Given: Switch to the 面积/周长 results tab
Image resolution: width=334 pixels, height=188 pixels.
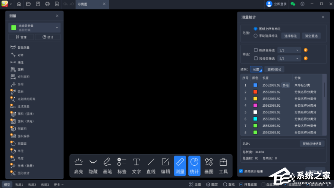Looking at the screenshot, I should [274, 69].
